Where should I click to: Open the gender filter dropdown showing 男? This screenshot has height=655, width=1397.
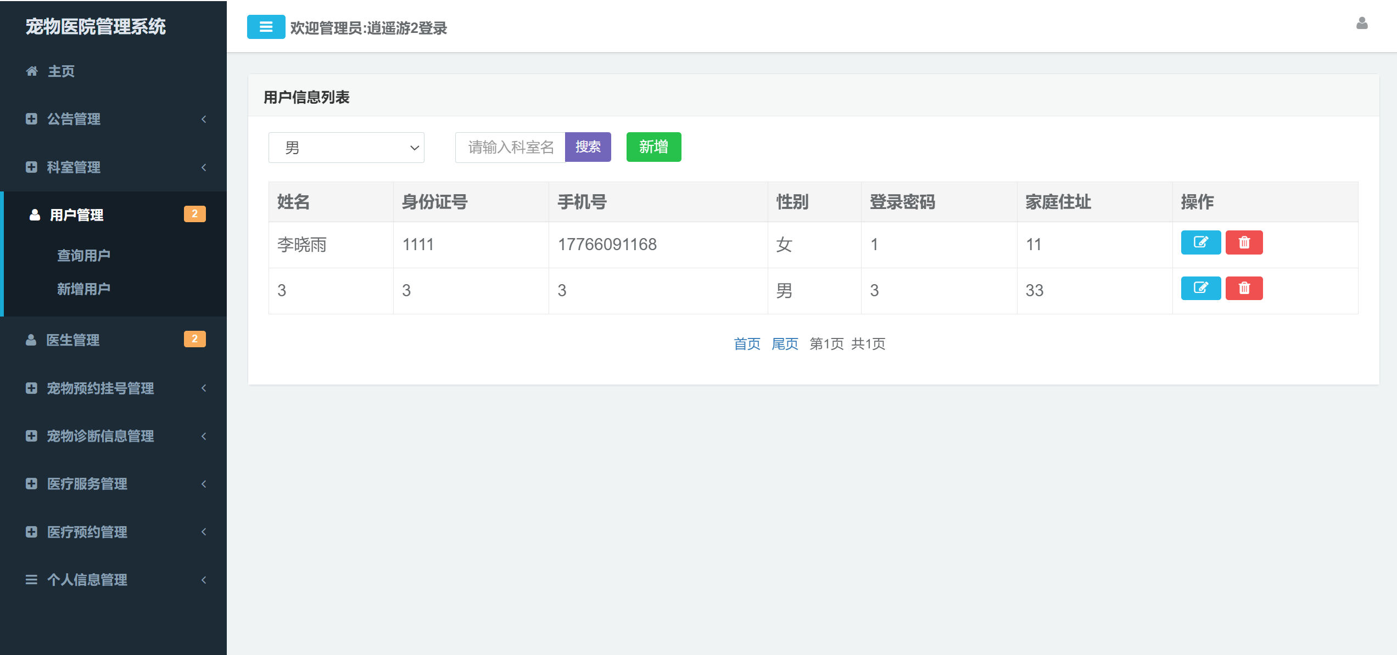click(346, 147)
